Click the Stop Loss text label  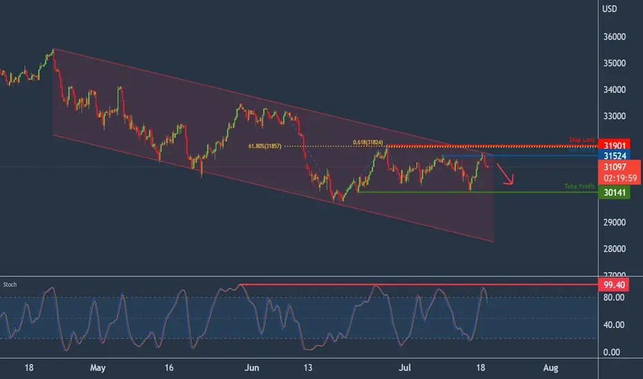pos(582,140)
